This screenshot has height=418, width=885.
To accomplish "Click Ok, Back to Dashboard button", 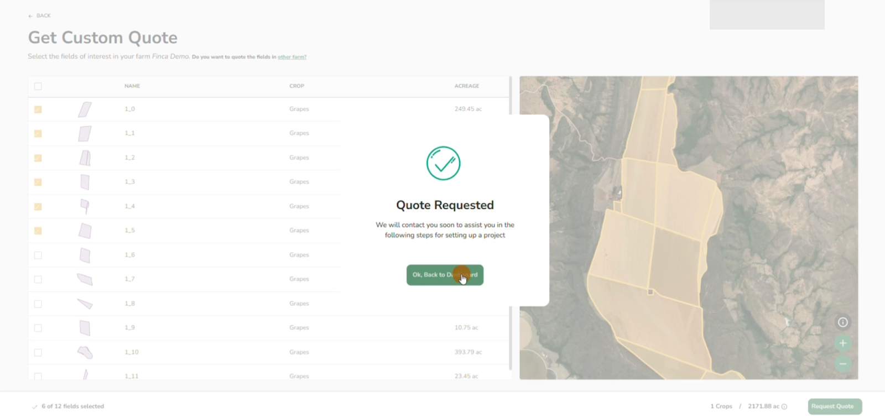I will coord(445,275).
